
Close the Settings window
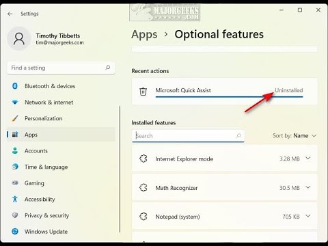click(318, 10)
